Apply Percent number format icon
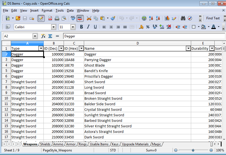226x155 pixels. (148, 27)
